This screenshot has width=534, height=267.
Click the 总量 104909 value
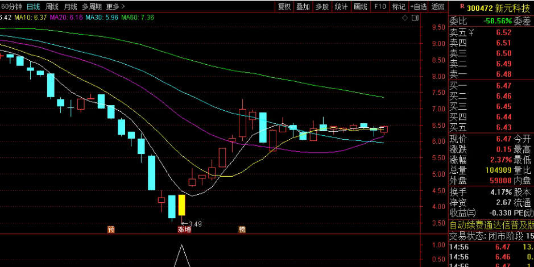coord(499,170)
